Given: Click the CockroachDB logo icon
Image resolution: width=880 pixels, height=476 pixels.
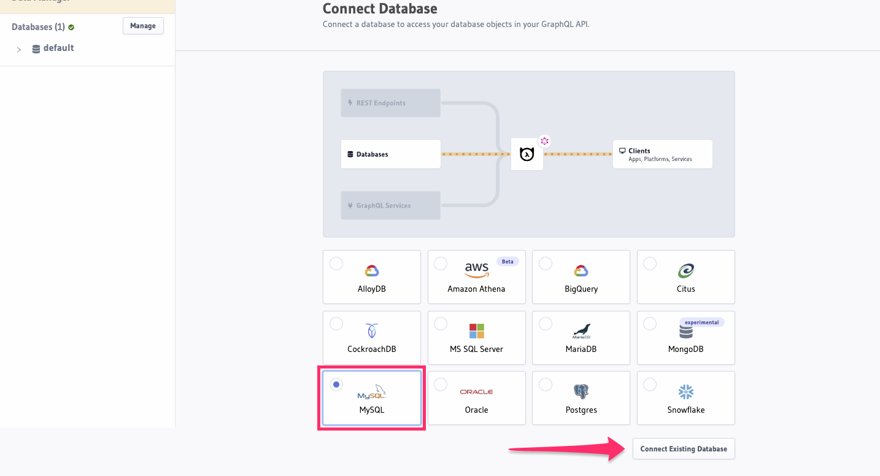Looking at the screenshot, I should pyautogui.click(x=372, y=331).
